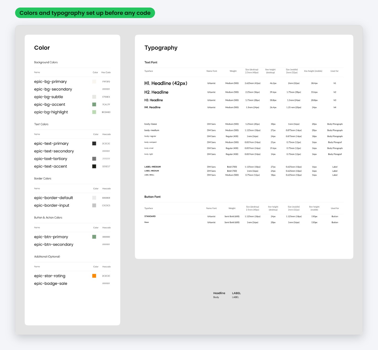Select the epic-text-primary dark swatch
The image size is (378, 350).
(x=94, y=143)
